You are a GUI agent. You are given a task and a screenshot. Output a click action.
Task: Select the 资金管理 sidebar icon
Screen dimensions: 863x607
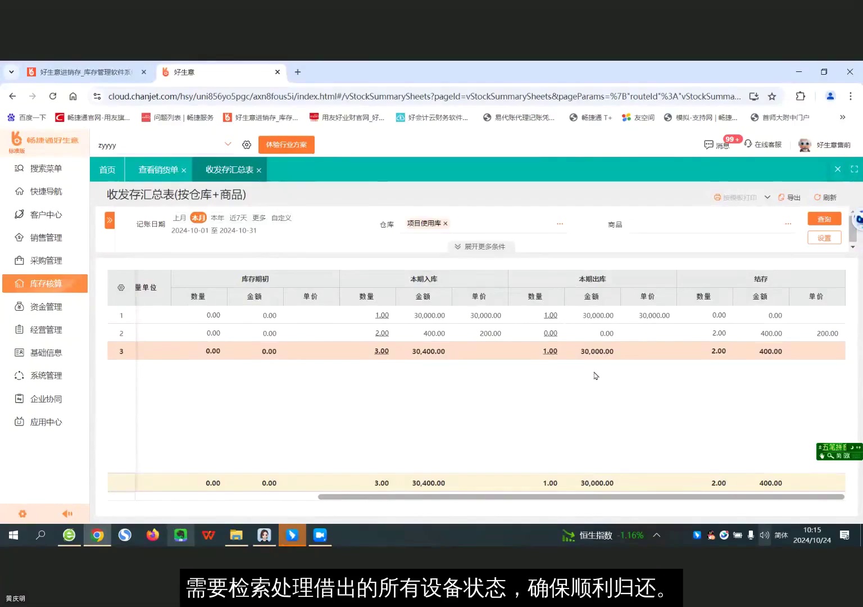point(44,306)
